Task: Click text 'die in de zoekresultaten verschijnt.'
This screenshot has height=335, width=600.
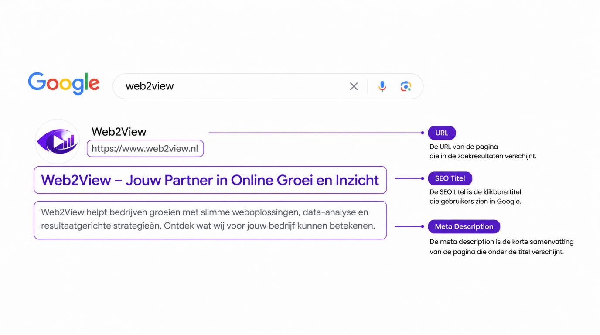Action: [483, 156]
